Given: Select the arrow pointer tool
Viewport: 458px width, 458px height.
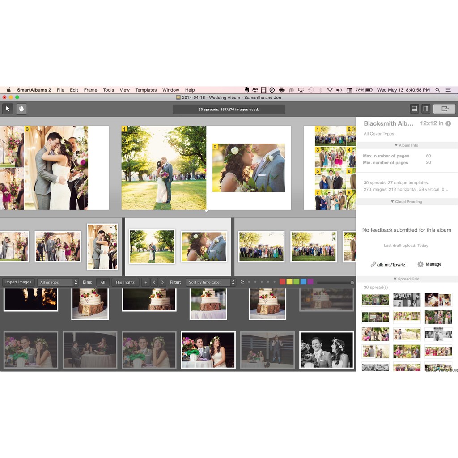Looking at the screenshot, I should [x=8, y=109].
